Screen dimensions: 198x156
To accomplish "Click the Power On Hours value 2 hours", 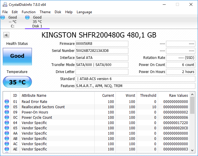I will point(181,72).
